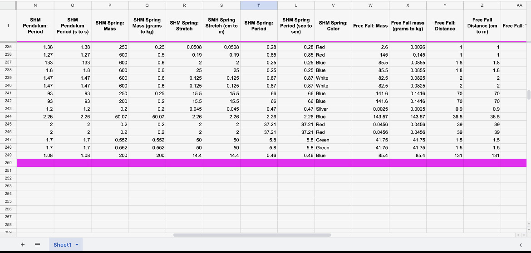Click the 'SHM Spring: Stretch' header cell
The height and width of the screenshot is (253, 531).
pos(185,26)
